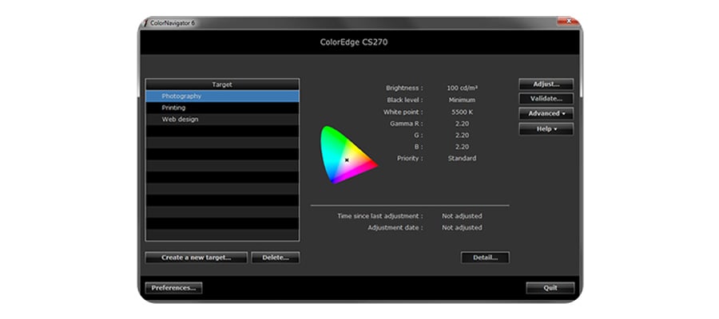Click the ColorEdge CS270 heading

(354, 42)
